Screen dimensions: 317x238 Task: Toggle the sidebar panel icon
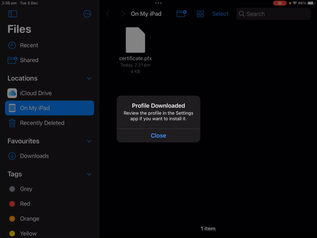click(13, 14)
